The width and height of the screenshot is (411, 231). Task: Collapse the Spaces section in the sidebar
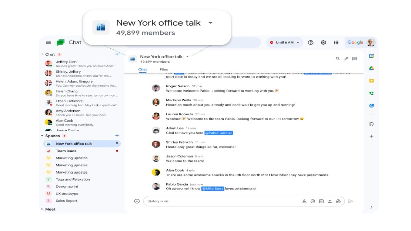point(42,136)
